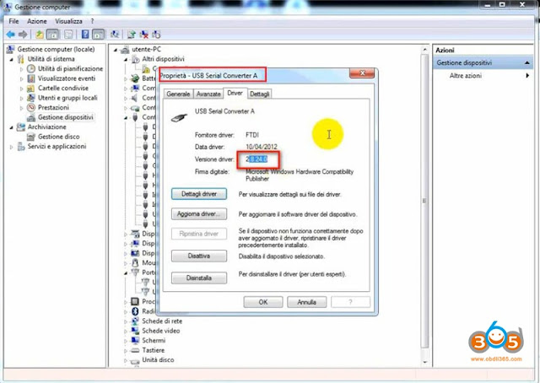The height and width of the screenshot is (383, 540).
Task: Click the Update driver toolbar icon
Action: (132, 35)
